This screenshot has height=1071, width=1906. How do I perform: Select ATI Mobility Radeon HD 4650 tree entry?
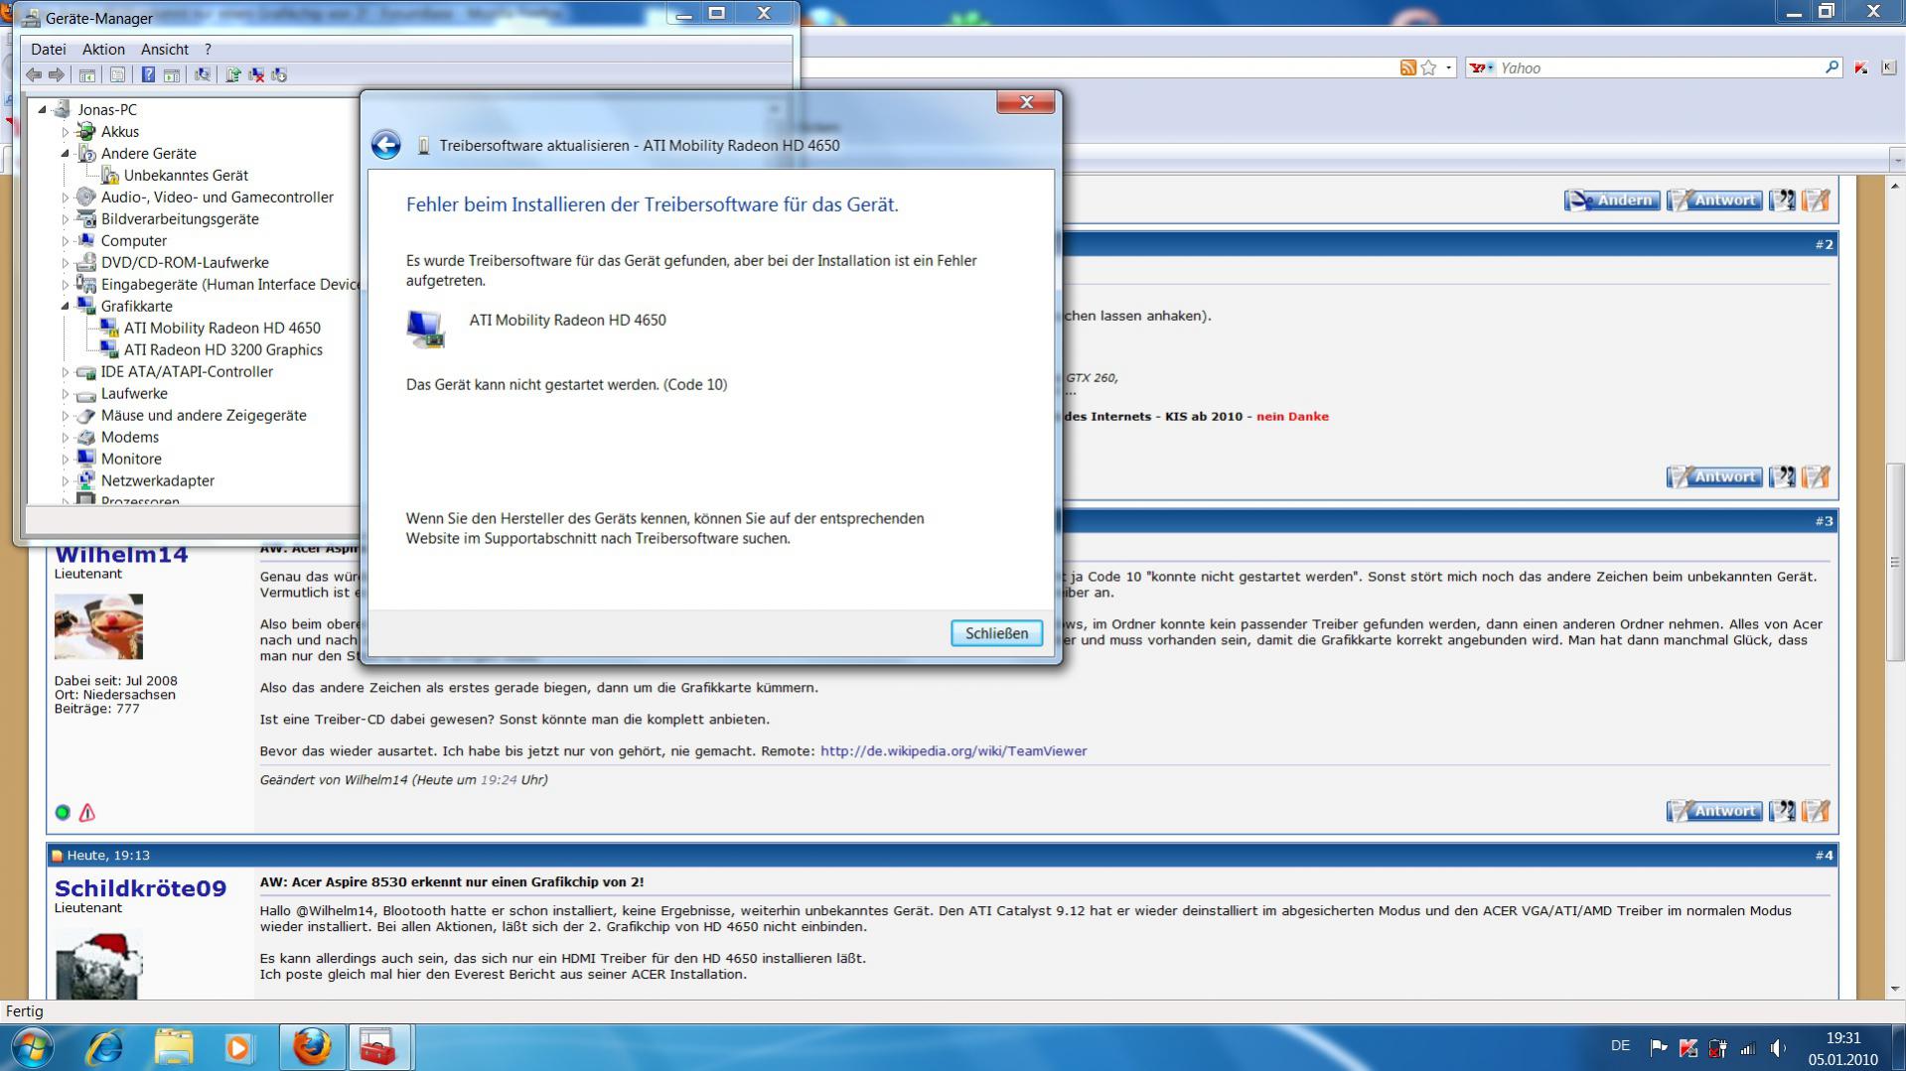pos(221,329)
